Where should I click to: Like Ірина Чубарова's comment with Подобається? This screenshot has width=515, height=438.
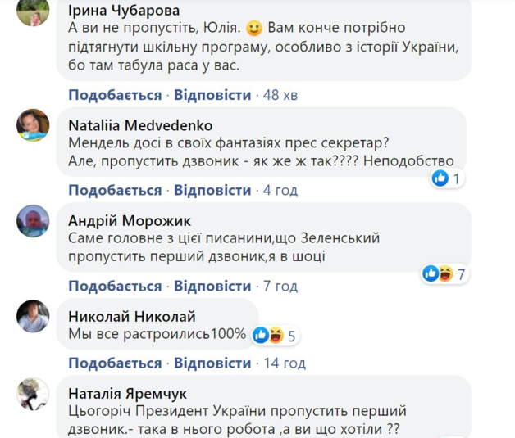[115, 95]
